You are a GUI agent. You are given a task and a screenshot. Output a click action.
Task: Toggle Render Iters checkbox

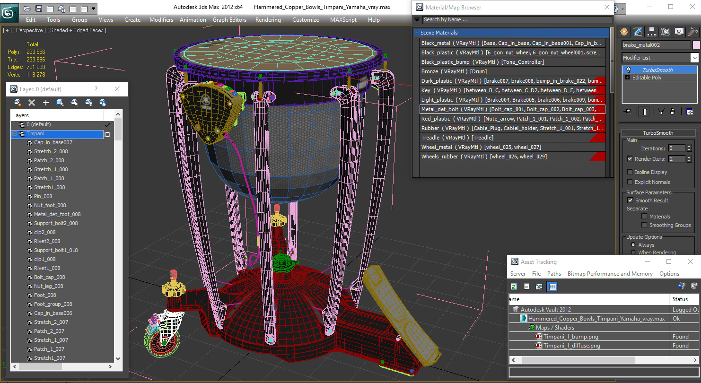tap(630, 159)
